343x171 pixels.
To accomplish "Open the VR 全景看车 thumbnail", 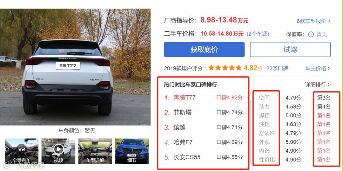I will [22, 151].
